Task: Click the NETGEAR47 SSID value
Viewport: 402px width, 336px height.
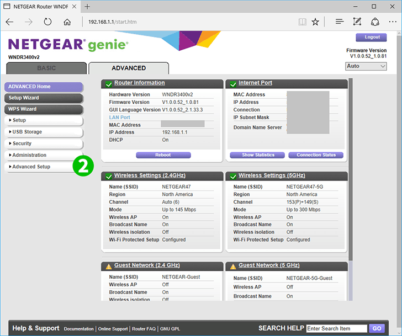Action: point(176,186)
